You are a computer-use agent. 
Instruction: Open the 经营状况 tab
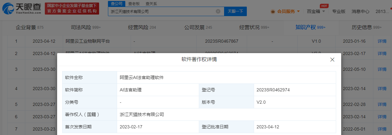(254, 28)
